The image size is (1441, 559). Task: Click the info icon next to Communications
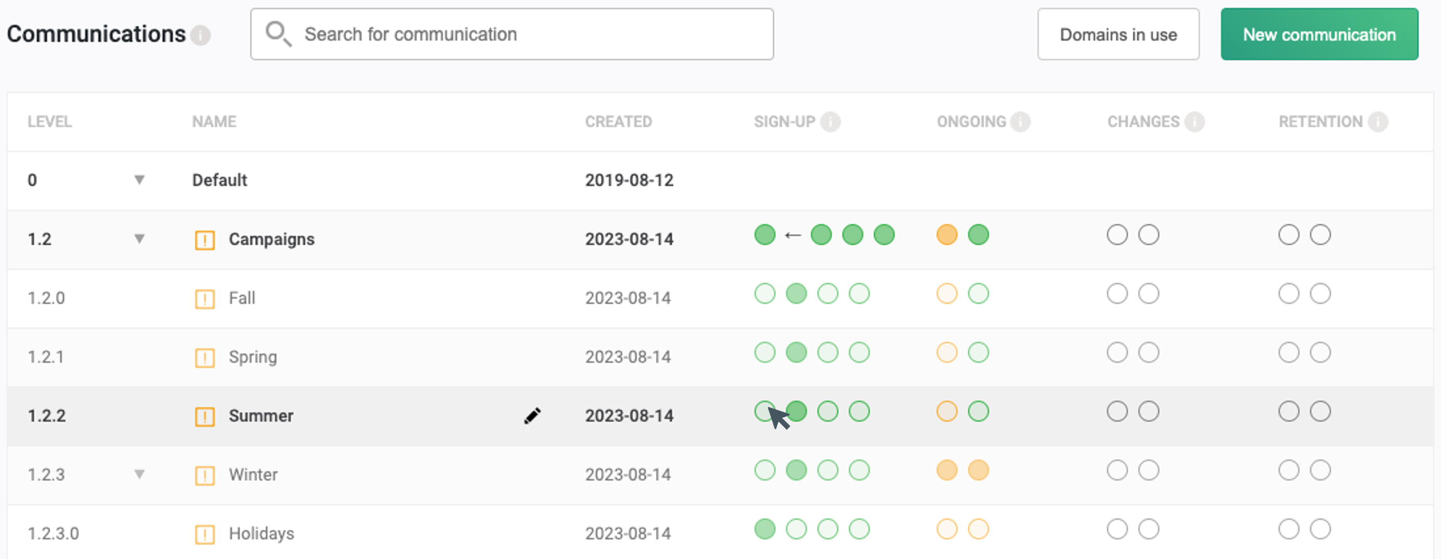click(x=200, y=35)
